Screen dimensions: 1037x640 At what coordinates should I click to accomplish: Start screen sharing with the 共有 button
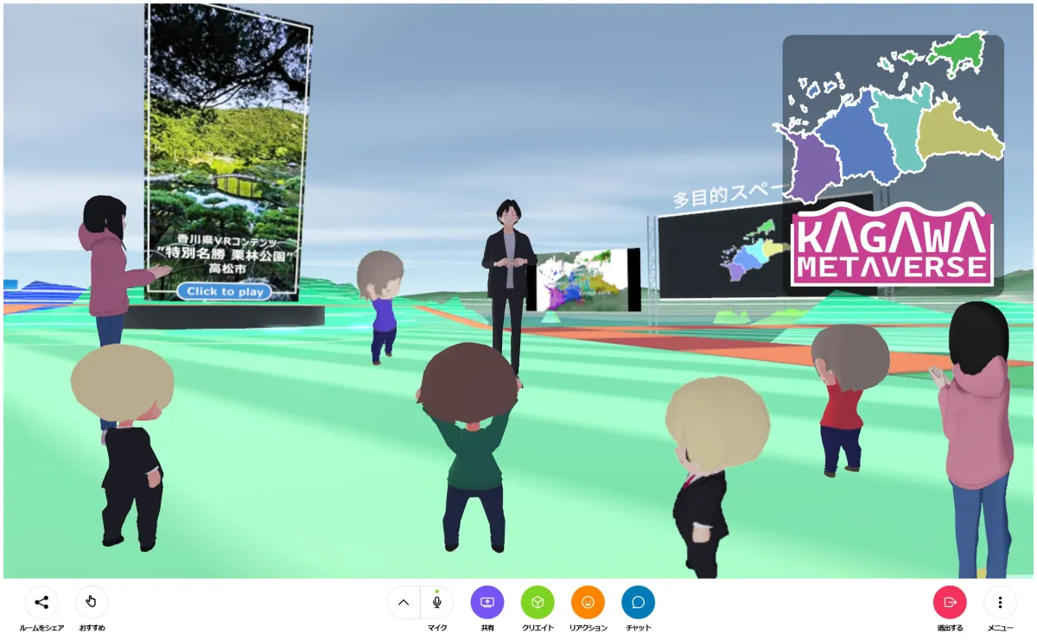point(487,602)
